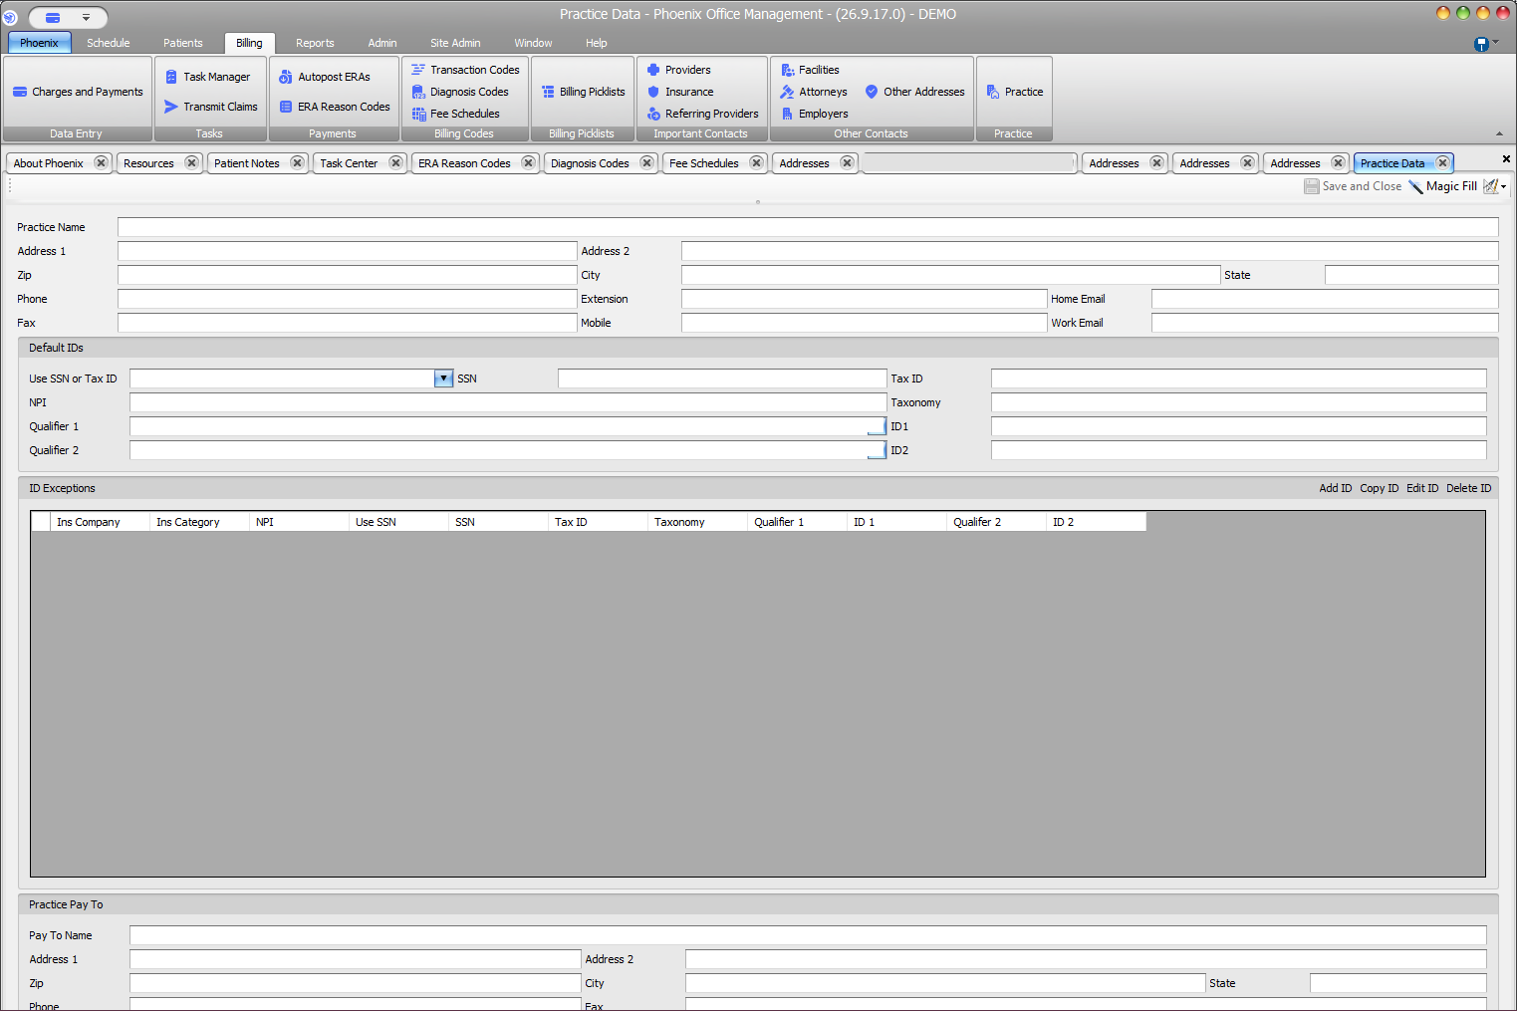Open Attorneys contacts

pos(813,92)
